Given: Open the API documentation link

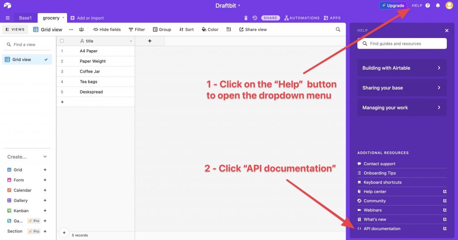Looking at the screenshot, I should pos(382,229).
